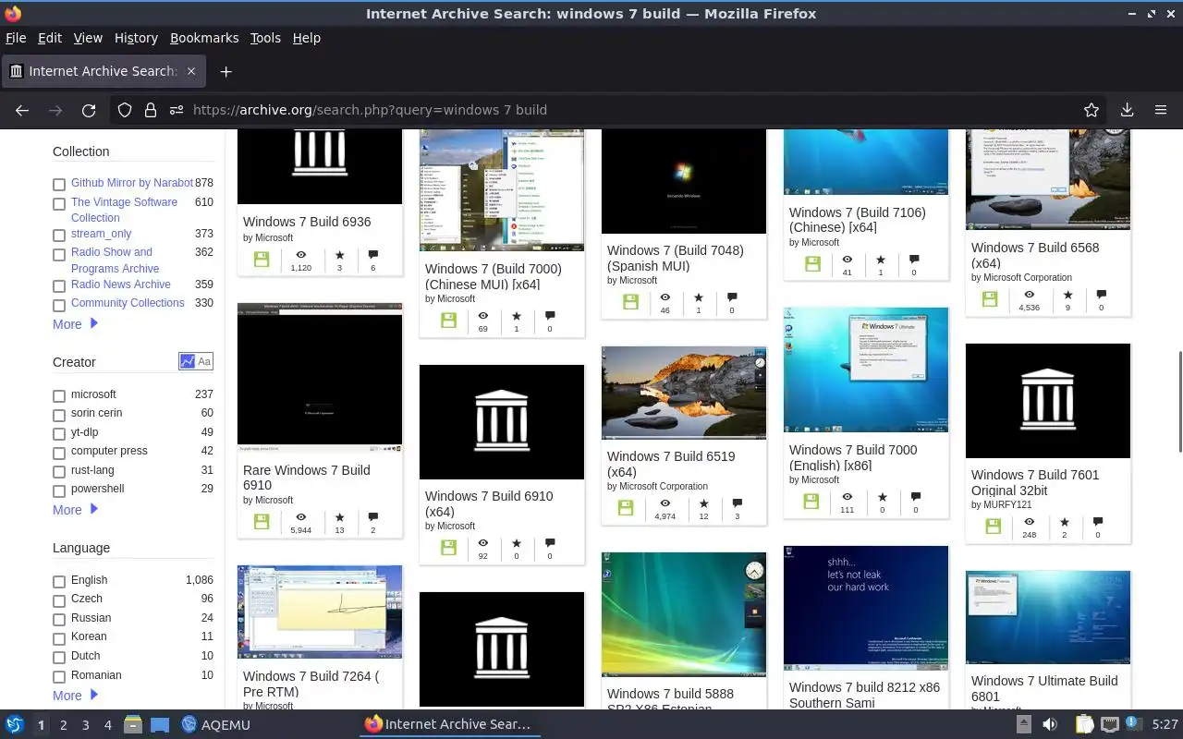This screenshot has width=1183, height=739.
Task: Expand More under Creator
Action: click(x=75, y=510)
